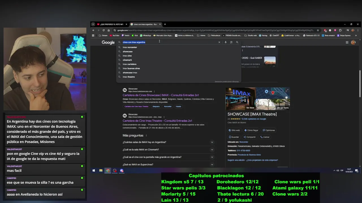Click the Cómo llegar button
The width and height of the screenshot is (362, 203).
tap(251, 130)
